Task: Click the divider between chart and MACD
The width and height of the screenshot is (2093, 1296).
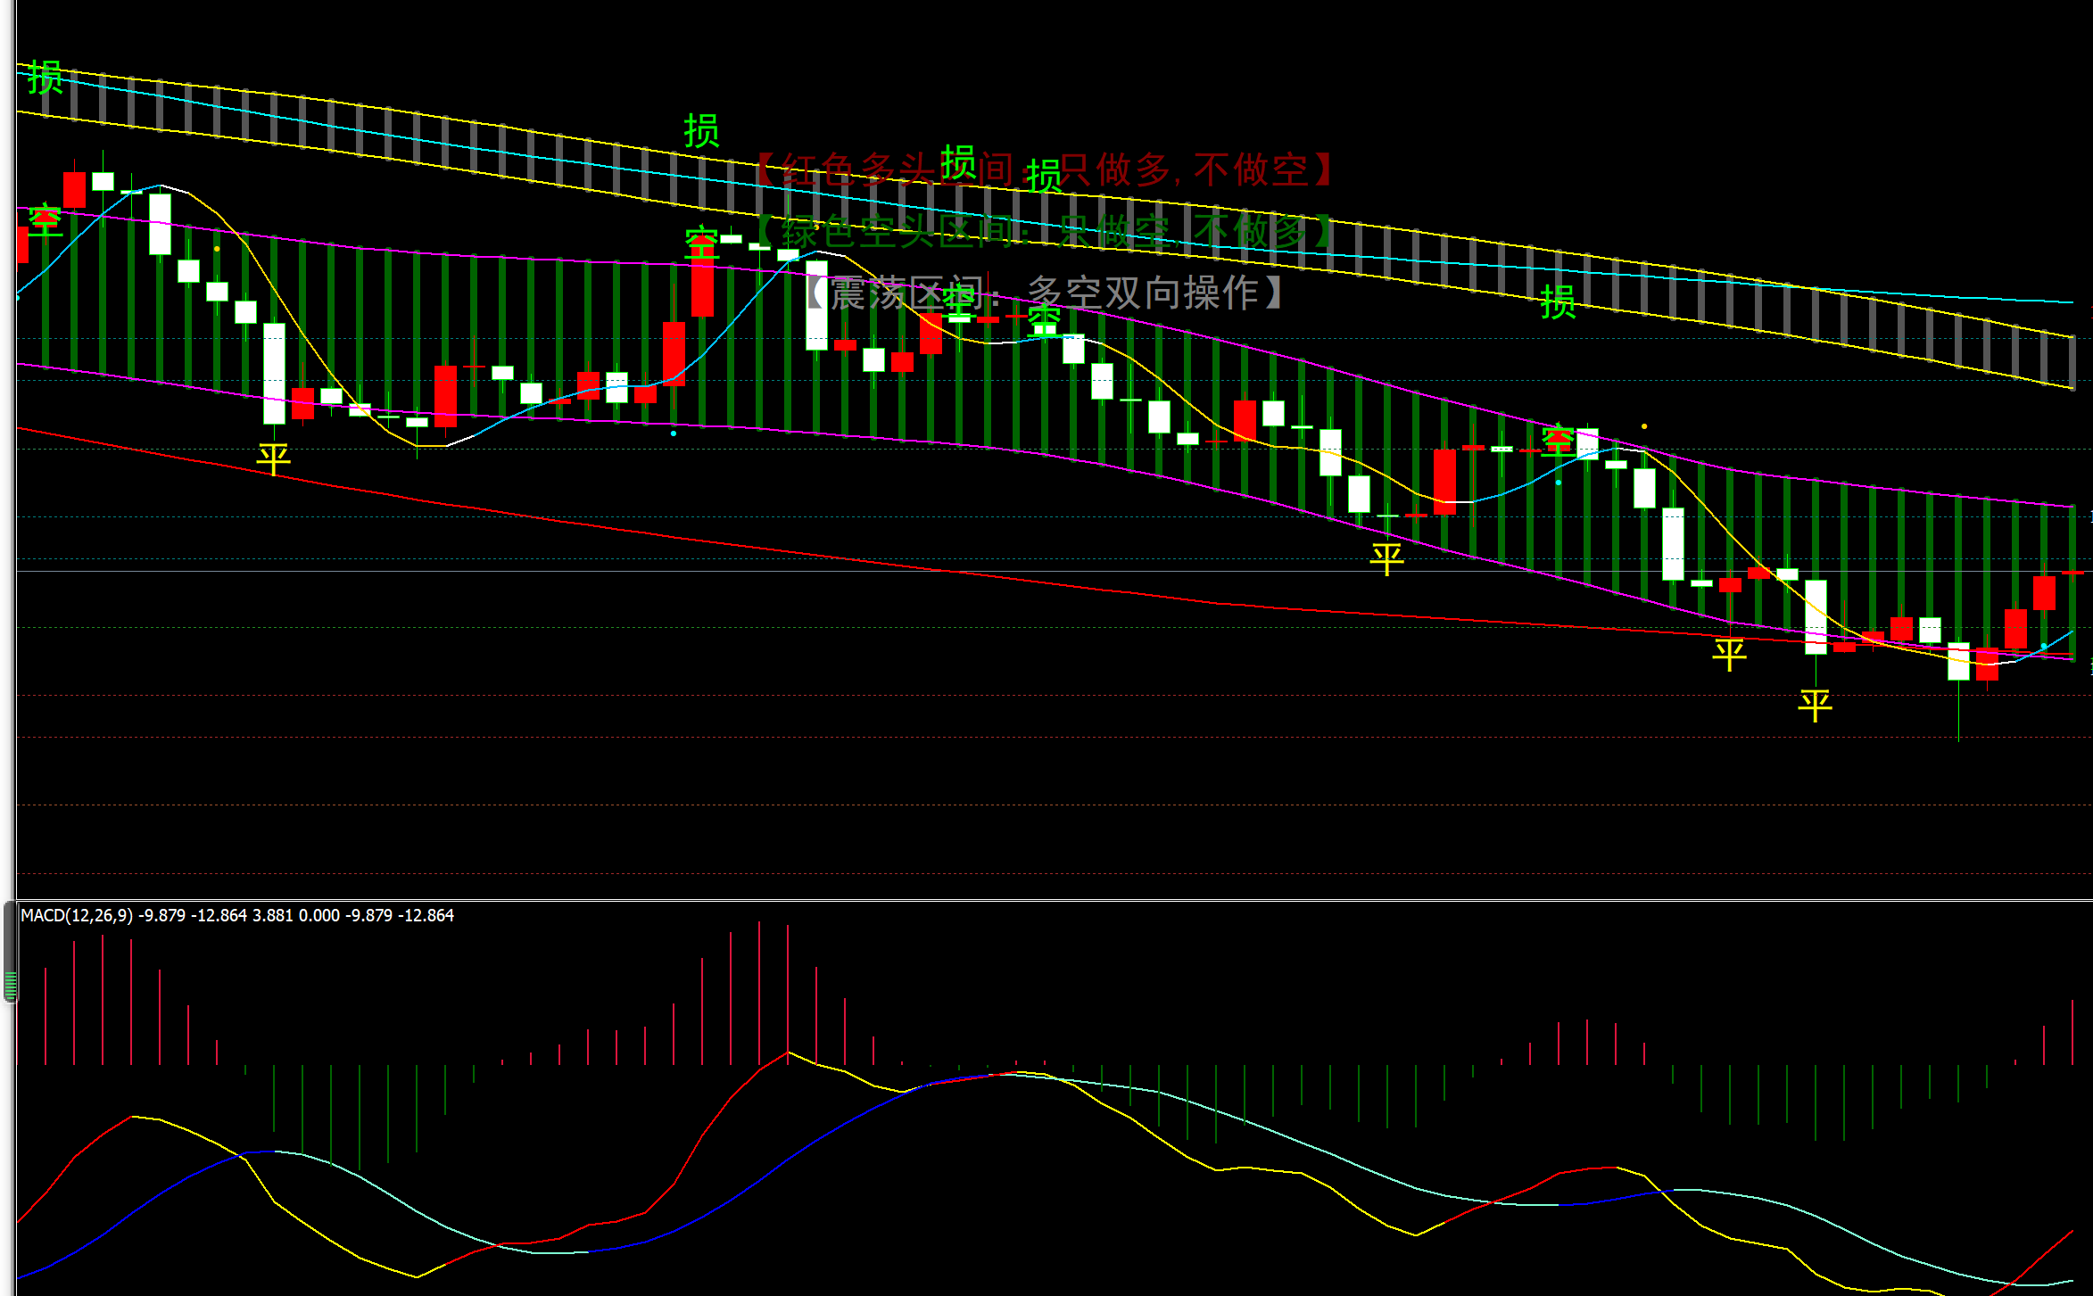Action: tap(1044, 900)
